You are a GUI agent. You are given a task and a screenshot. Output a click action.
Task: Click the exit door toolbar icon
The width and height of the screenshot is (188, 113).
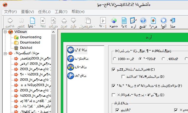pos(173,21)
